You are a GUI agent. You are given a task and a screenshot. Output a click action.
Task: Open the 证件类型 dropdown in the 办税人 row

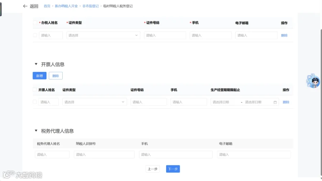103,35
